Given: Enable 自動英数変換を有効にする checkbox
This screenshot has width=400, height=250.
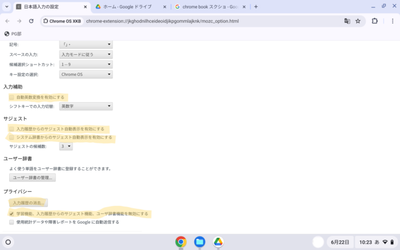Looking at the screenshot, I should click(12, 97).
